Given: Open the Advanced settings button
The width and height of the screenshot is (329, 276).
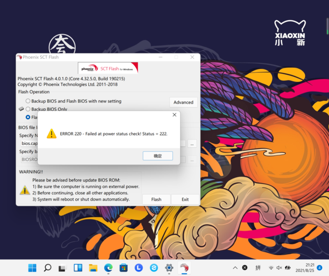Looking at the screenshot, I should 183,102.
